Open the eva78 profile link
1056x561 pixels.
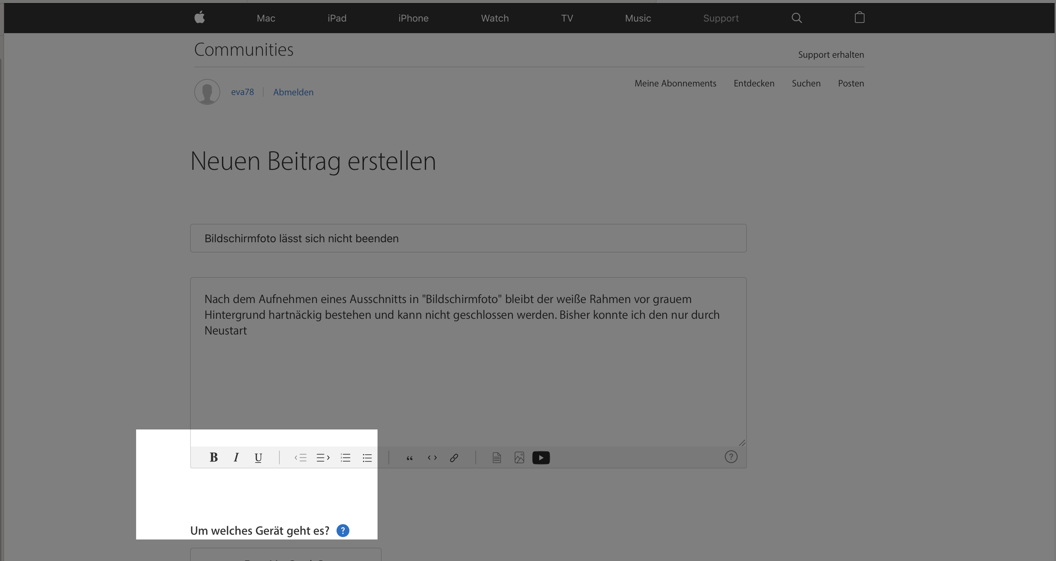click(242, 92)
